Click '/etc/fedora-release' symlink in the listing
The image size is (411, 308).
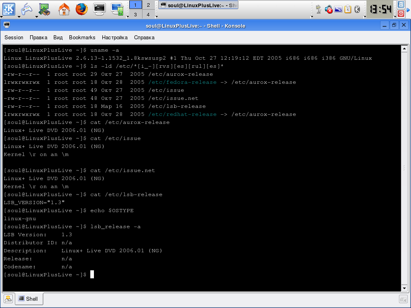183,82
